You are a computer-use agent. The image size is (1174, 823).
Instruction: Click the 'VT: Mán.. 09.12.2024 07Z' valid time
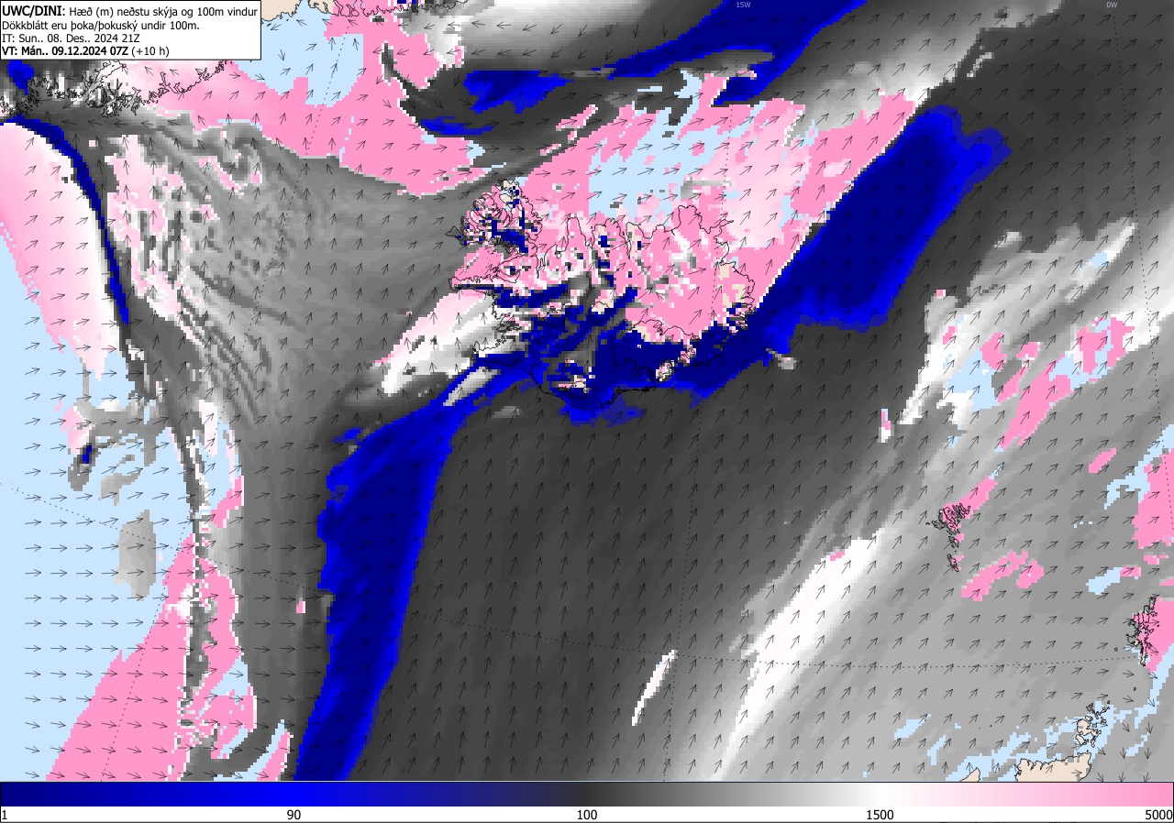pos(65,52)
